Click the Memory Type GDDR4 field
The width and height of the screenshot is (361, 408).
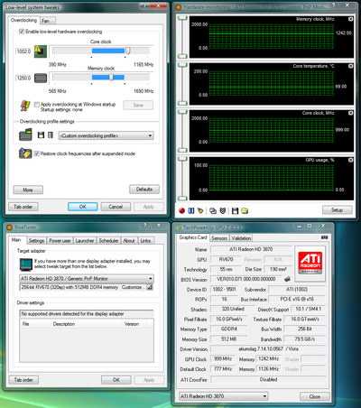(x=228, y=329)
